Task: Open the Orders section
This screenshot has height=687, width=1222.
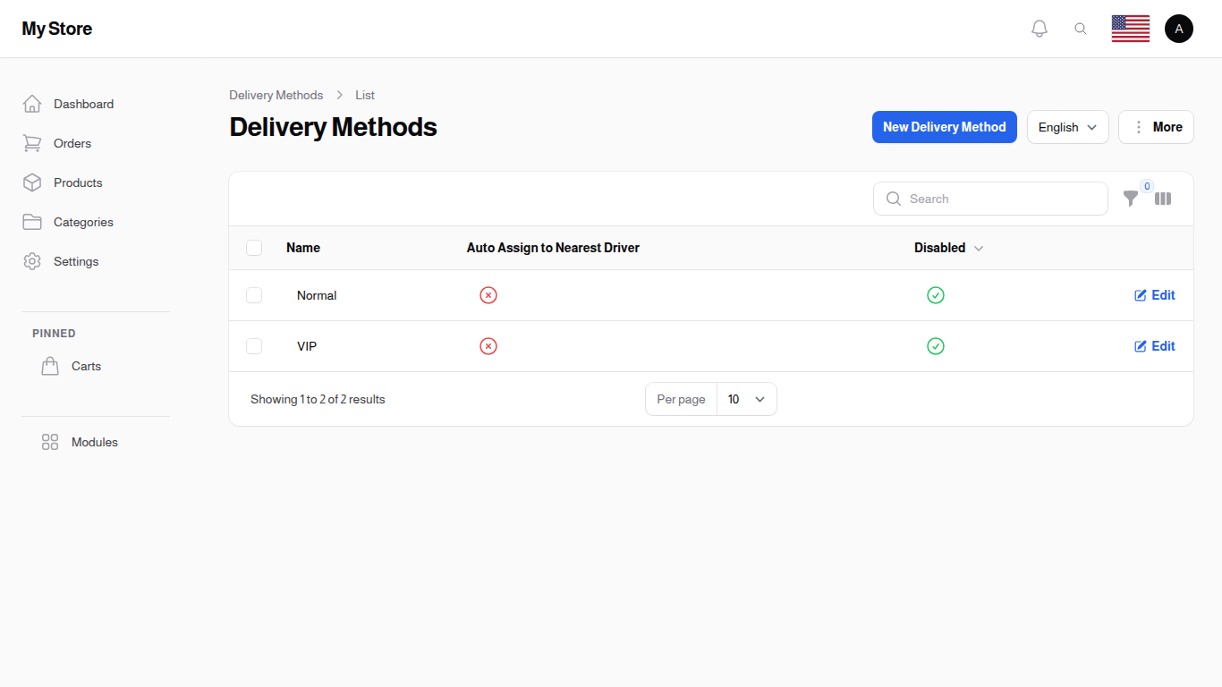Action: 72,143
